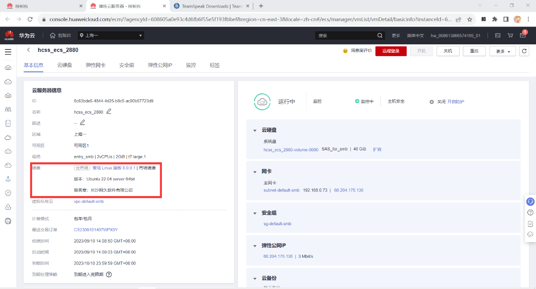Click the floating help question icon
Image resolution: width=536 pixels, height=289 pixels.
531,213
